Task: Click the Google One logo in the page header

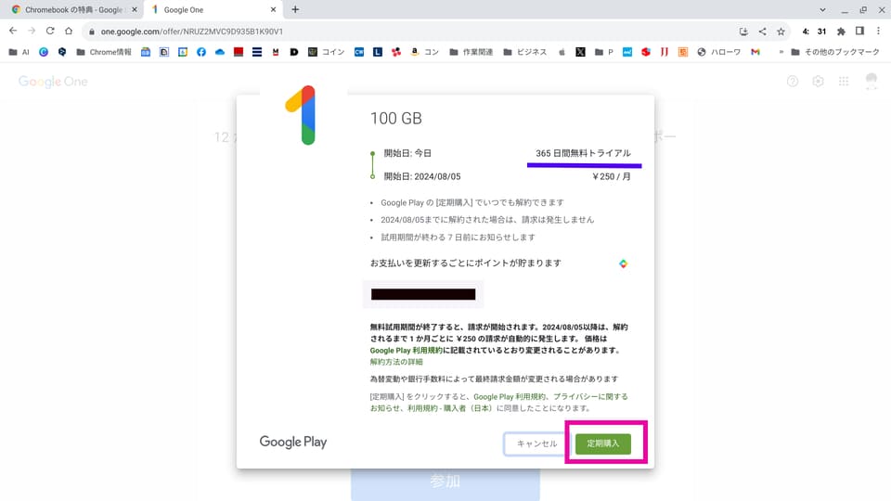Action: [x=53, y=82]
